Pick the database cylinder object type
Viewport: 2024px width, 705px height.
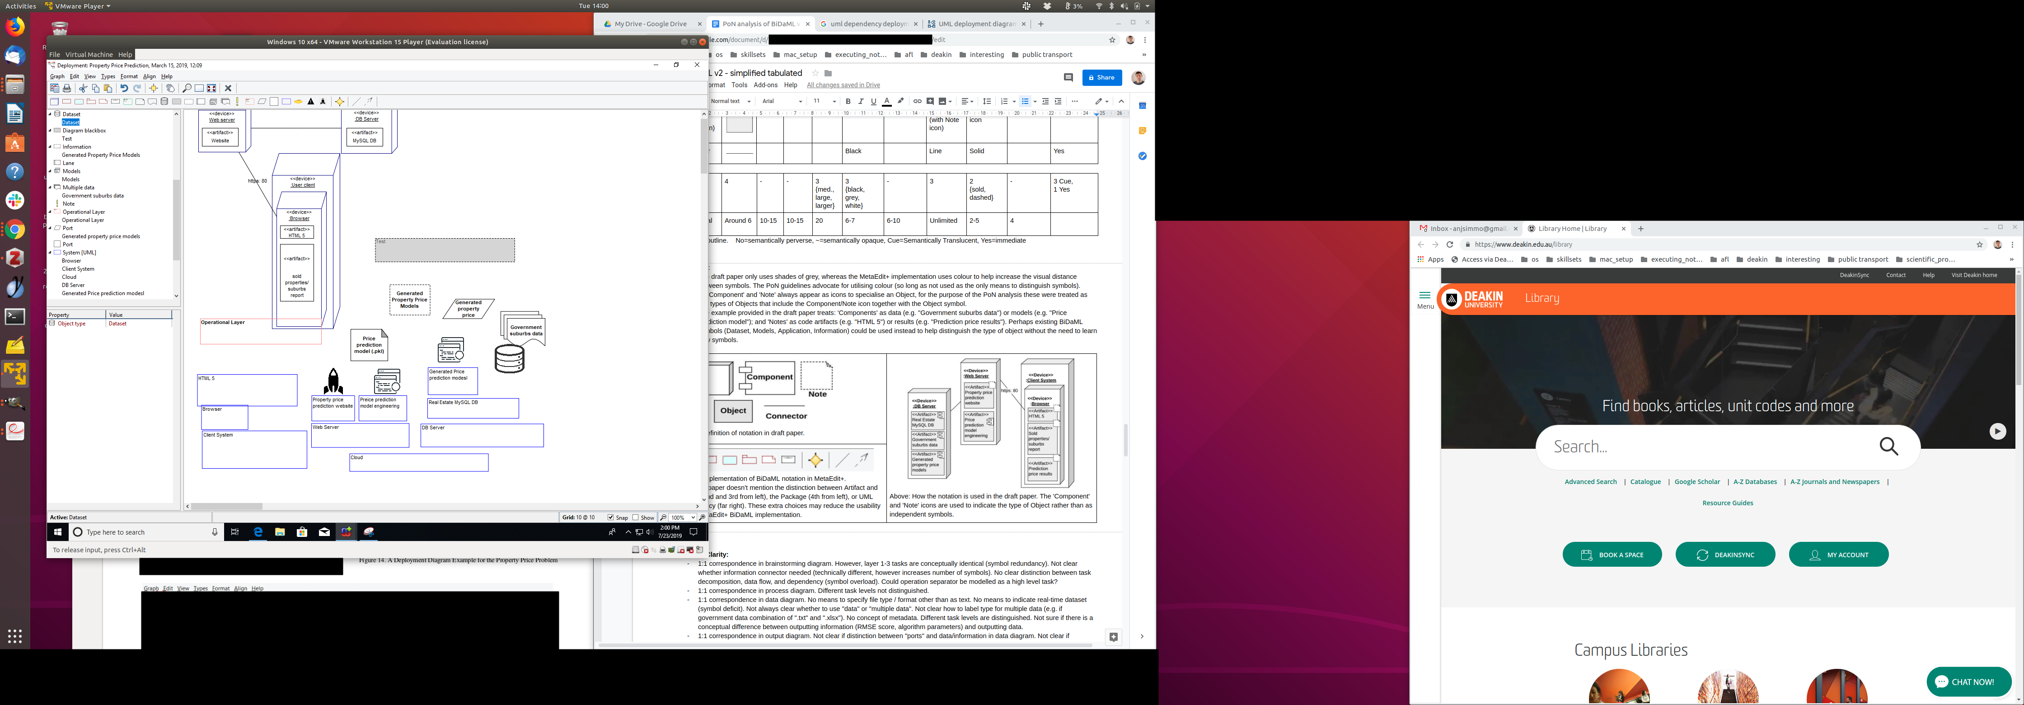[164, 101]
